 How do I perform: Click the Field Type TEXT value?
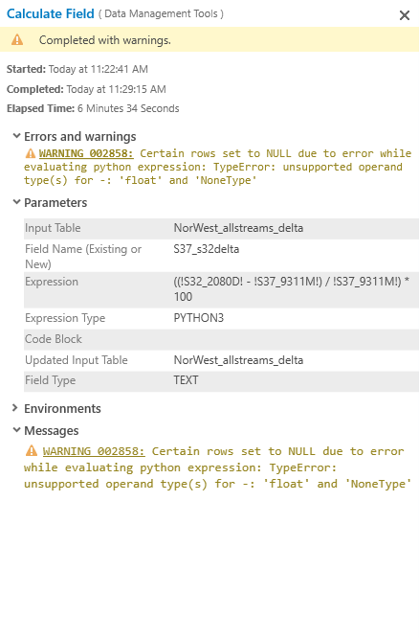point(187,380)
